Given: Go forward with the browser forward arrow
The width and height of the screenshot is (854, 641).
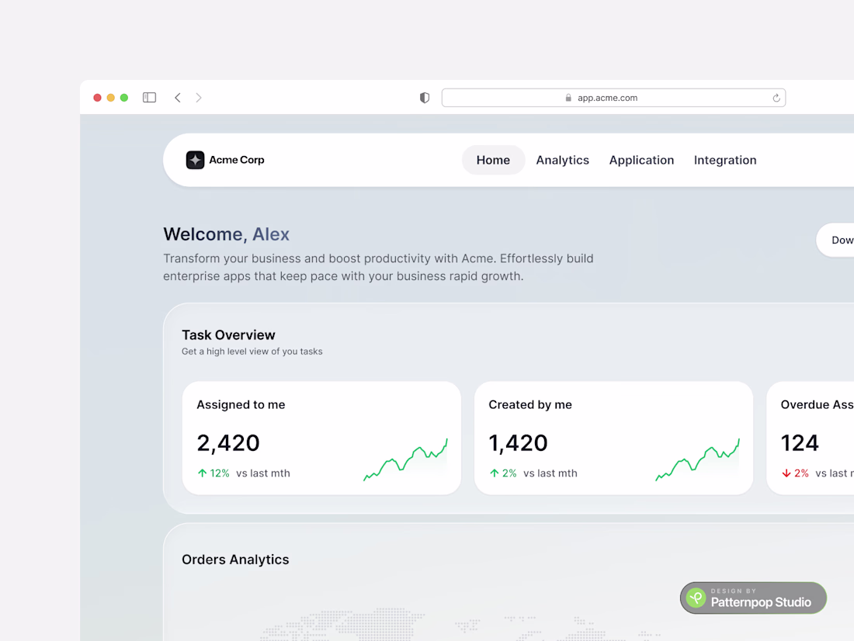Looking at the screenshot, I should pos(199,98).
